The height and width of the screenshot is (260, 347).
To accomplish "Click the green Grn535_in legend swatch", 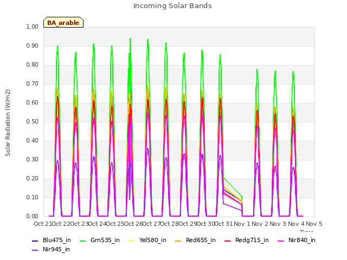I will coord(82,241).
